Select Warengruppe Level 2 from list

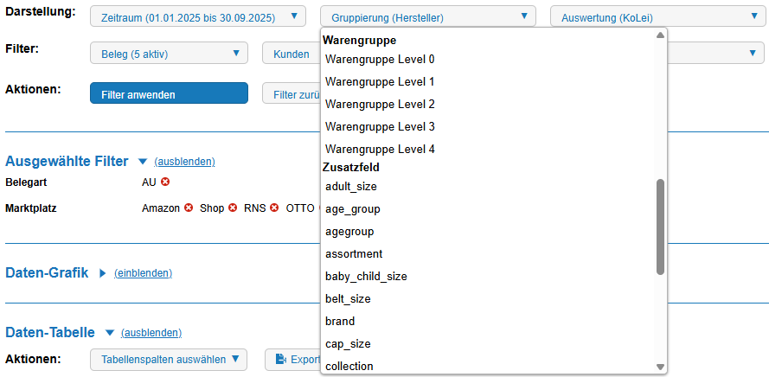[380, 104]
